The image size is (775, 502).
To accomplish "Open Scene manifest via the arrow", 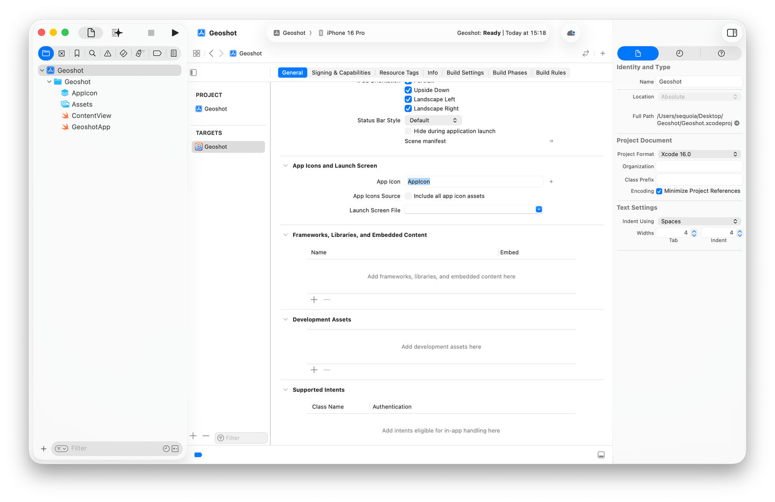I will click(x=551, y=141).
